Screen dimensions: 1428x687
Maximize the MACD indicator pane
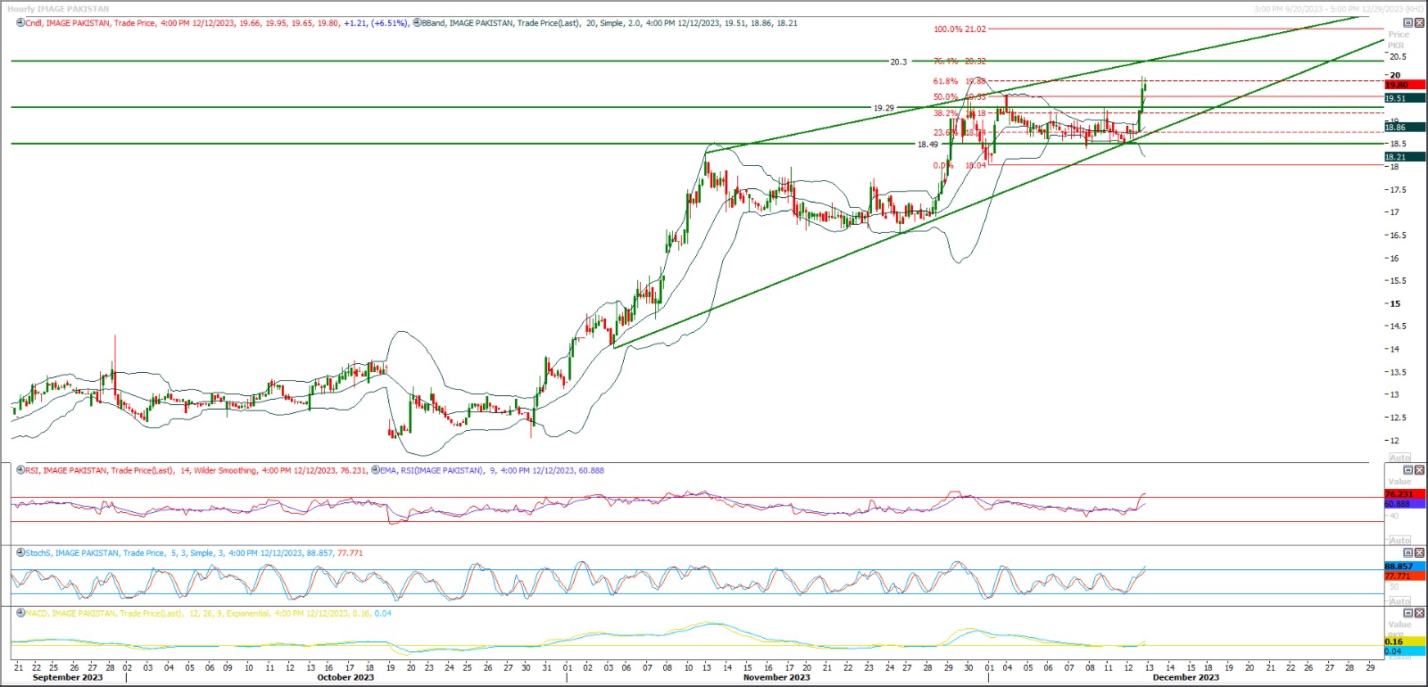[x=1408, y=613]
